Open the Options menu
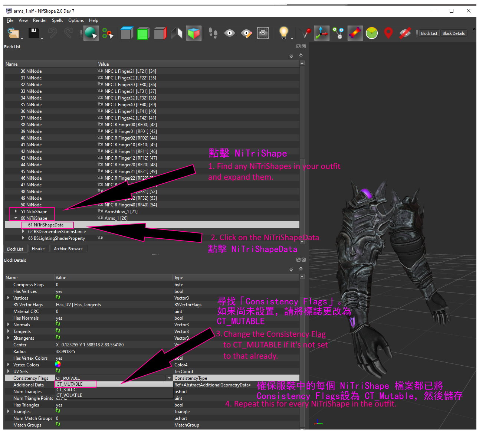Viewport: 489px width, 431px height. (76, 20)
